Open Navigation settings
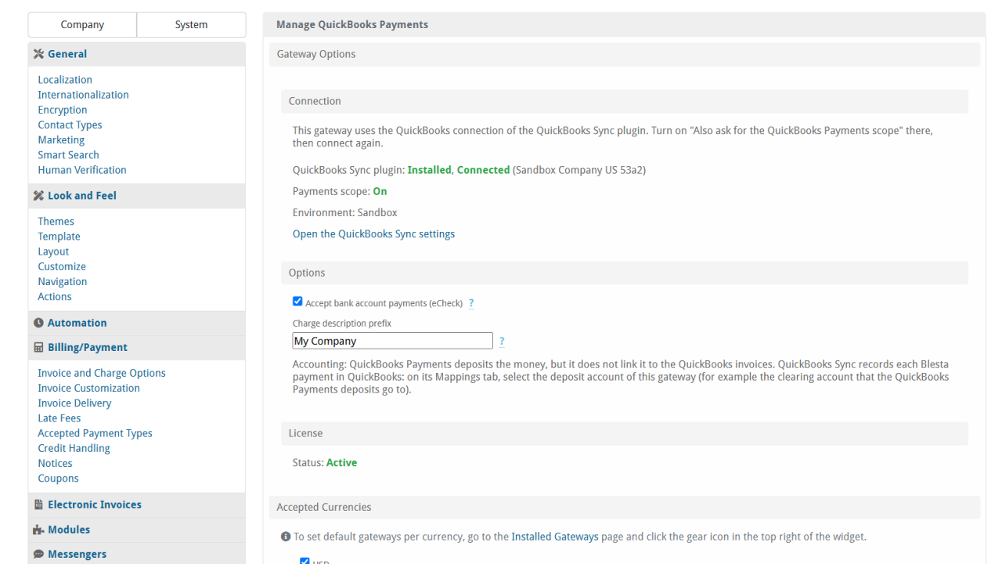Image resolution: width=1002 pixels, height=564 pixels. [63, 282]
